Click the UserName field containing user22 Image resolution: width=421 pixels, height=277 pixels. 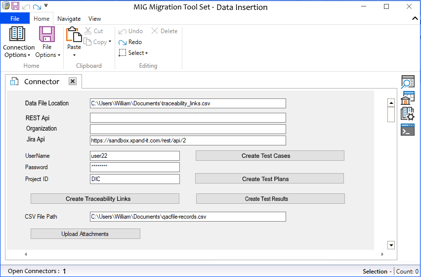(x=135, y=156)
